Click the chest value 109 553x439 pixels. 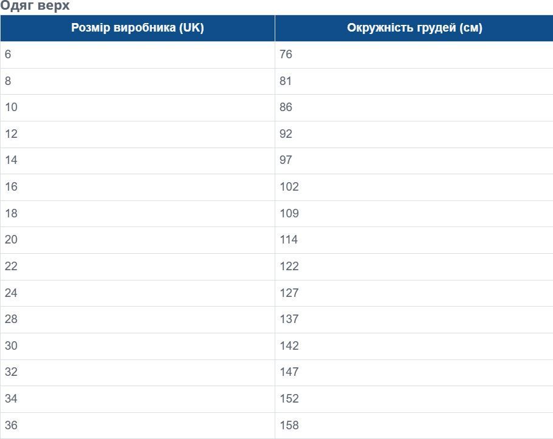pyautogui.click(x=289, y=213)
